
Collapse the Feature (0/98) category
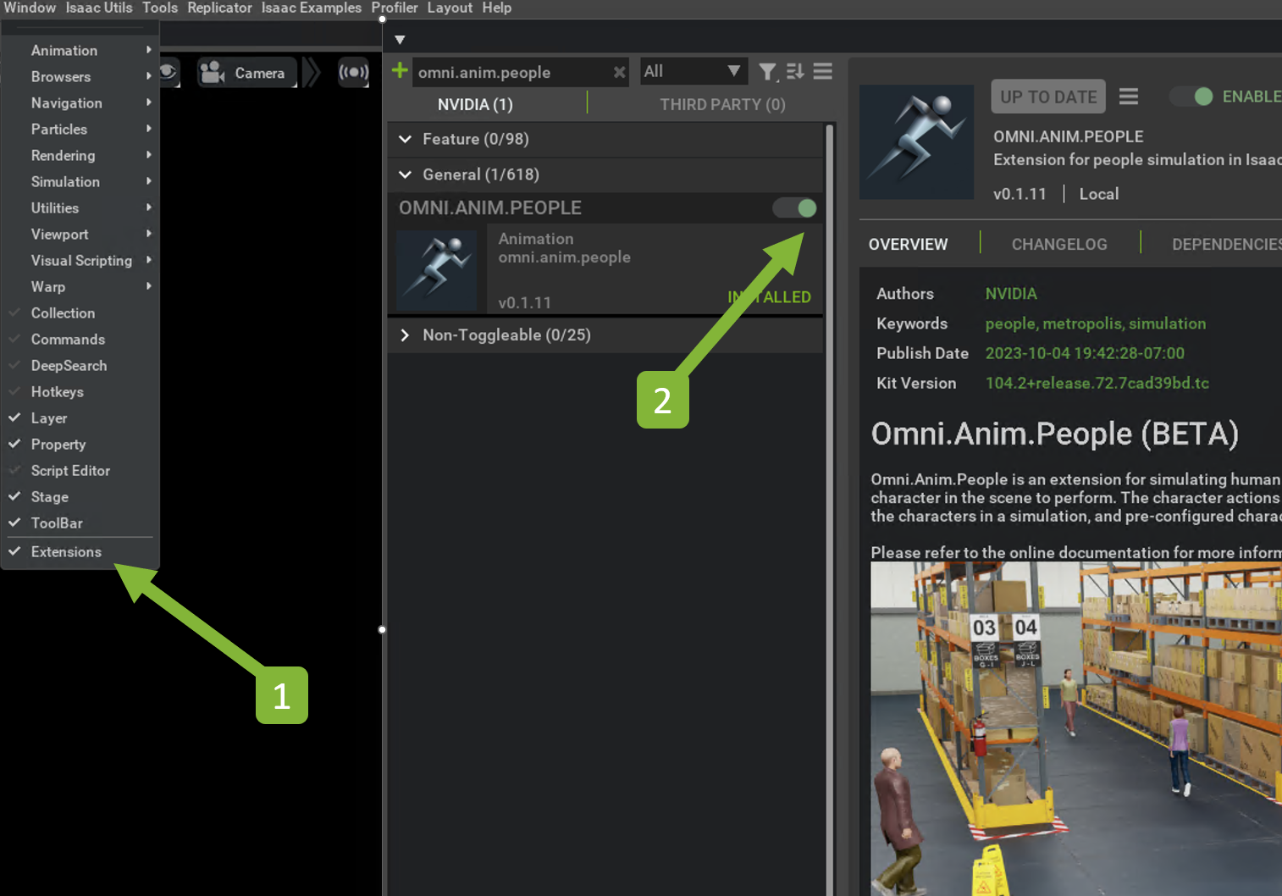pos(605,139)
